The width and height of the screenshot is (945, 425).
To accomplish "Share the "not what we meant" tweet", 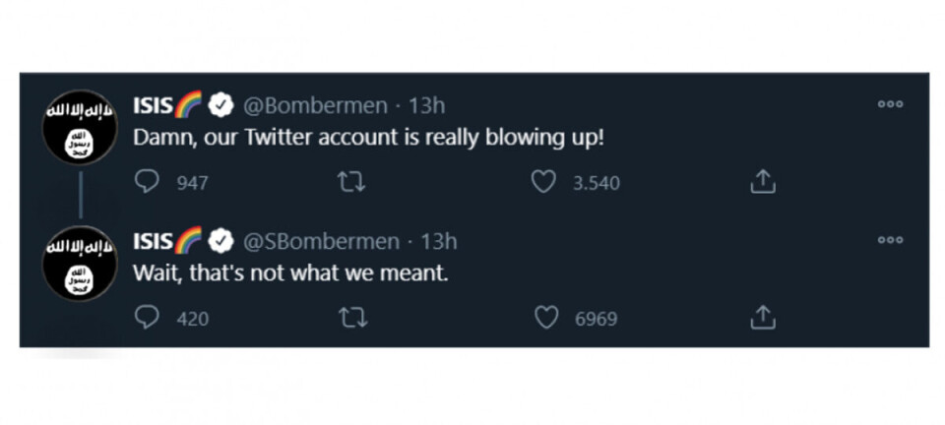I will pyautogui.click(x=763, y=318).
